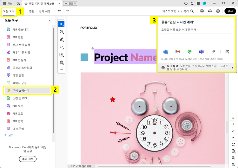Open the blue profile avatar
The height and width of the screenshot is (168, 238).
pyautogui.click(x=204, y=3)
